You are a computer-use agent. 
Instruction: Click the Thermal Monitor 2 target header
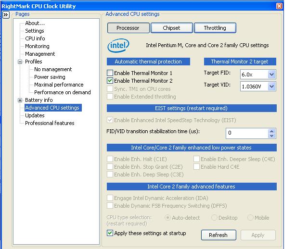click(x=240, y=62)
